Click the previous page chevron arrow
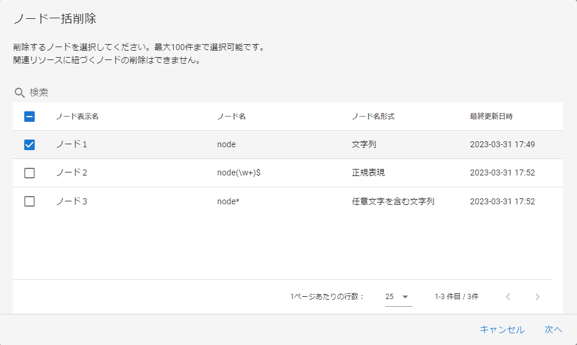Image resolution: width=577 pixels, height=345 pixels. [x=508, y=297]
